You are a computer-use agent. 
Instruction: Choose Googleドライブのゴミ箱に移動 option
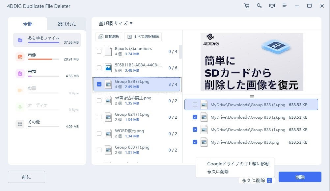[238, 164]
